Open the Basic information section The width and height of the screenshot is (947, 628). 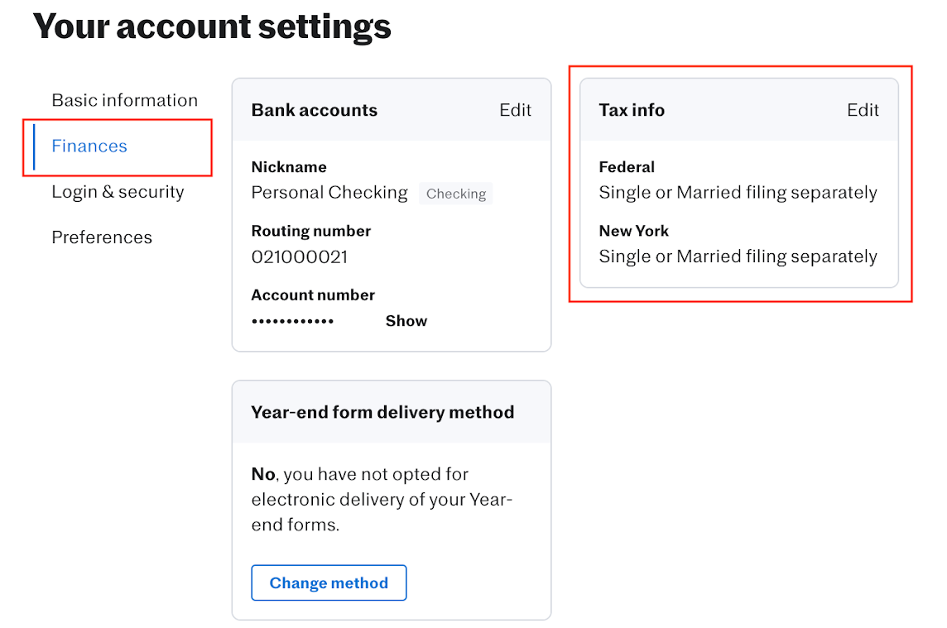(x=124, y=100)
